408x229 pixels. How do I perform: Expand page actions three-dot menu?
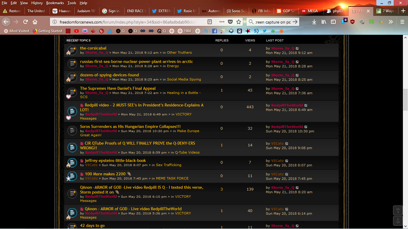click(222, 22)
